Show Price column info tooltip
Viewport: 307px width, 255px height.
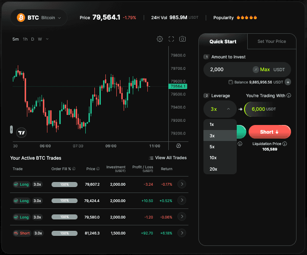(98, 169)
